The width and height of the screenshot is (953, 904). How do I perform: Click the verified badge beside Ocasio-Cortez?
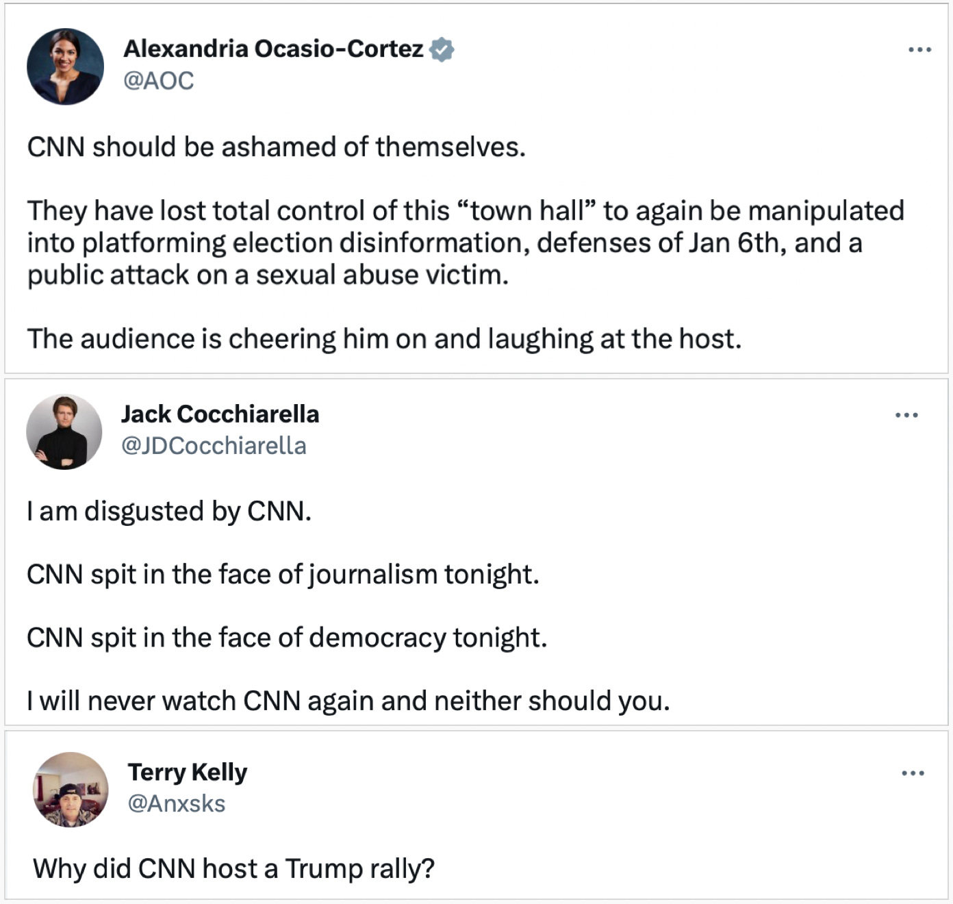[442, 49]
